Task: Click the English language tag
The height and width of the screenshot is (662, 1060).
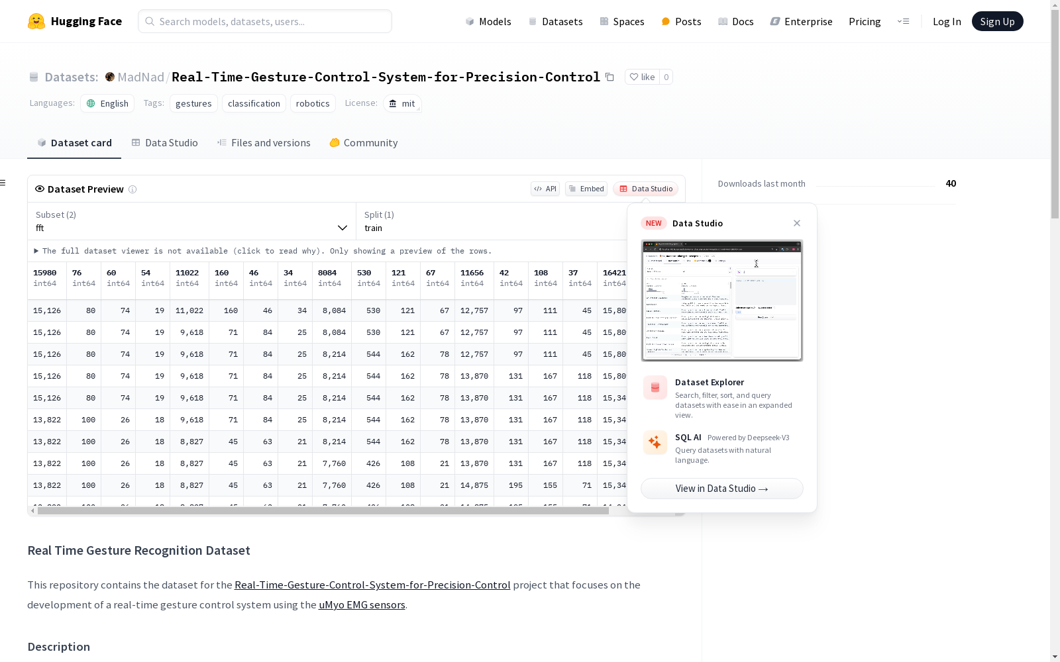Action: [x=107, y=103]
